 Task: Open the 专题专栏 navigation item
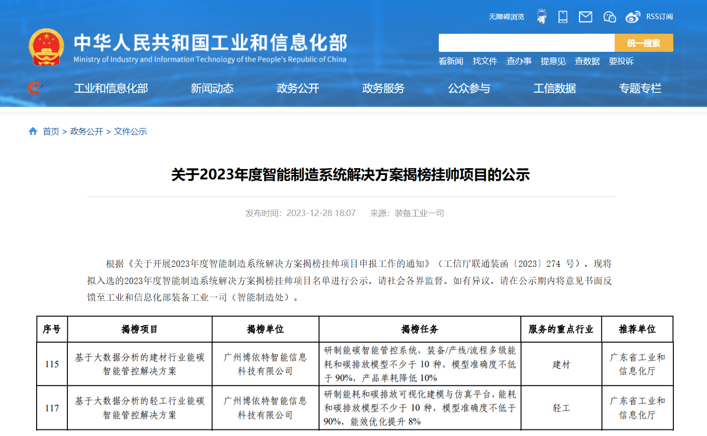coord(640,88)
